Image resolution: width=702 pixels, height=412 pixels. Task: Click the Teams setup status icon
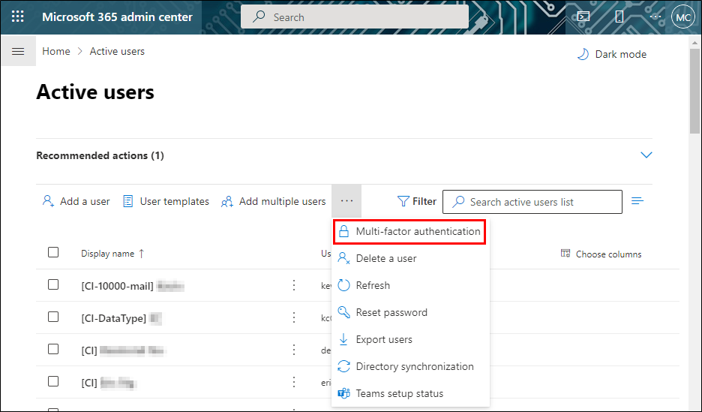coord(343,393)
